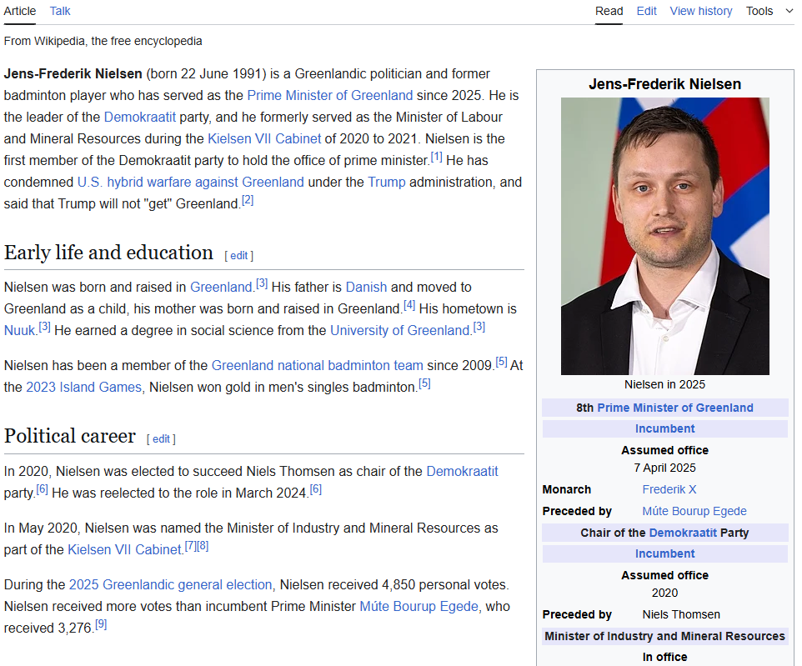This screenshot has height=666, width=802.
Task: Follow the 2025 Greenlandic general election link
Action: pyautogui.click(x=170, y=584)
